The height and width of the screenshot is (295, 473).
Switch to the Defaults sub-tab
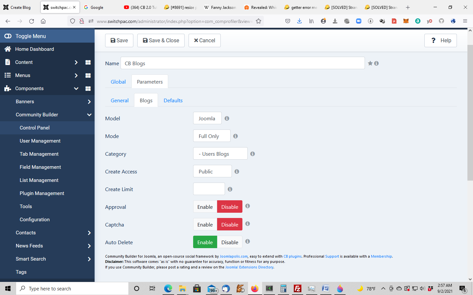pos(173,100)
